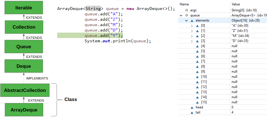Collapse the elements array node

click(x=186, y=20)
